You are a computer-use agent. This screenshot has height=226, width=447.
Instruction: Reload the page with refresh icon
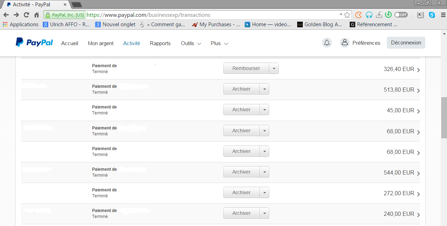click(26, 15)
